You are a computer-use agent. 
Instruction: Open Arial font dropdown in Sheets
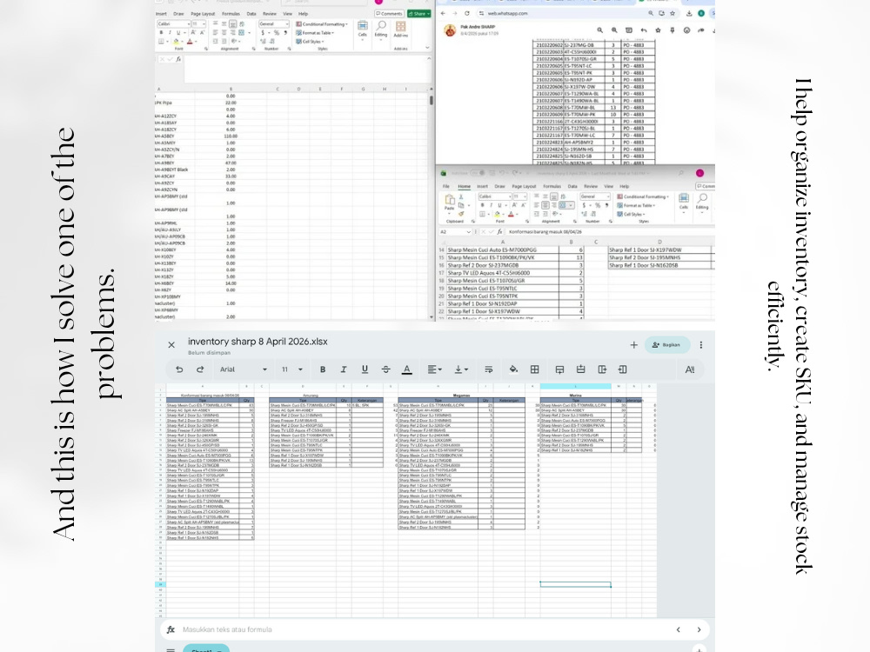pyautogui.click(x=243, y=369)
